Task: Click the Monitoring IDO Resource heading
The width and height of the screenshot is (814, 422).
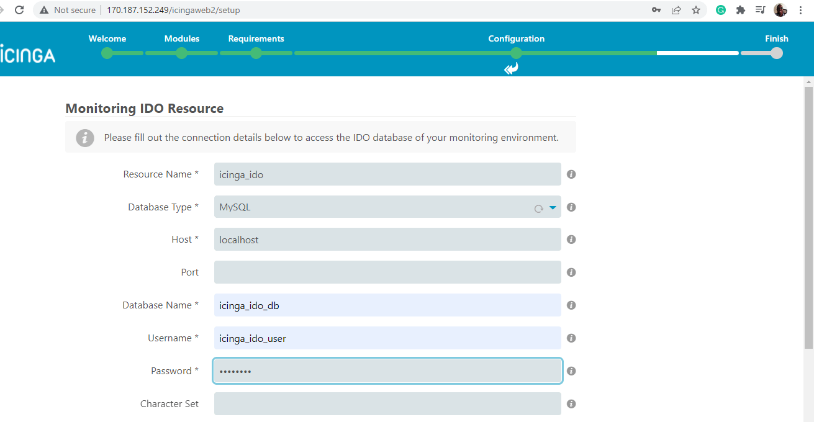Action: (x=145, y=109)
